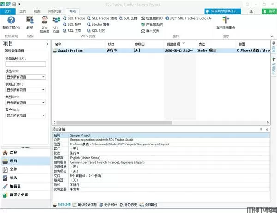Click the scroll left arrow of project list
The image size is (277, 213).
[54, 122]
